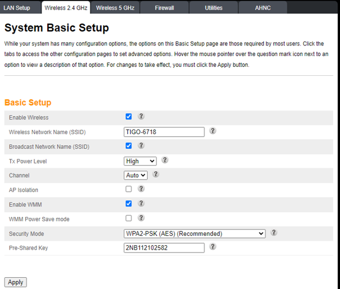The height and width of the screenshot is (289, 340).
Task: Click the WMM Power Save mode label
Action: click(x=39, y=219)
